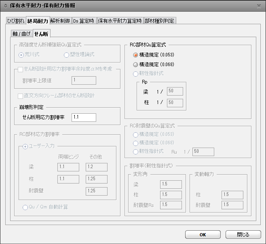Viewport: 266px width, 244px height.
Task: Open the Ds 算定時 tab
Action: coord(84,21)
